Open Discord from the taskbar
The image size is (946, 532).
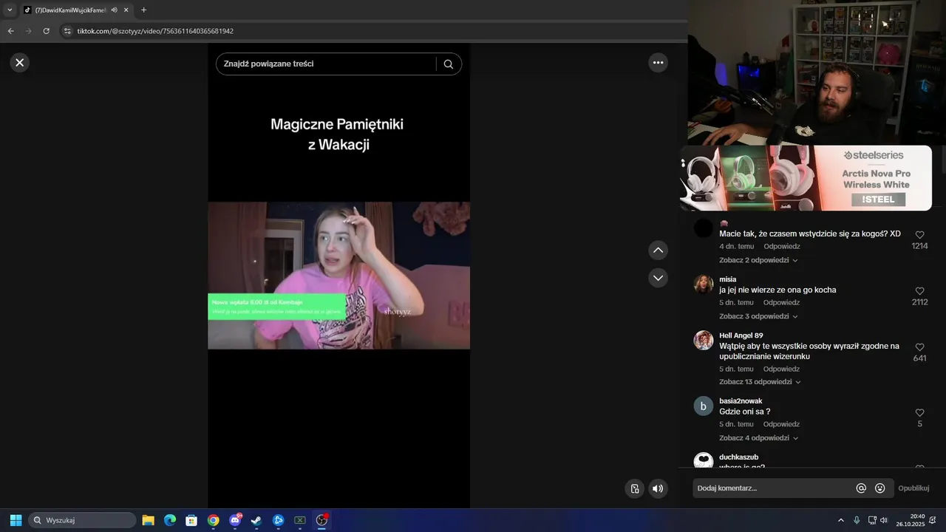(235, 520)
